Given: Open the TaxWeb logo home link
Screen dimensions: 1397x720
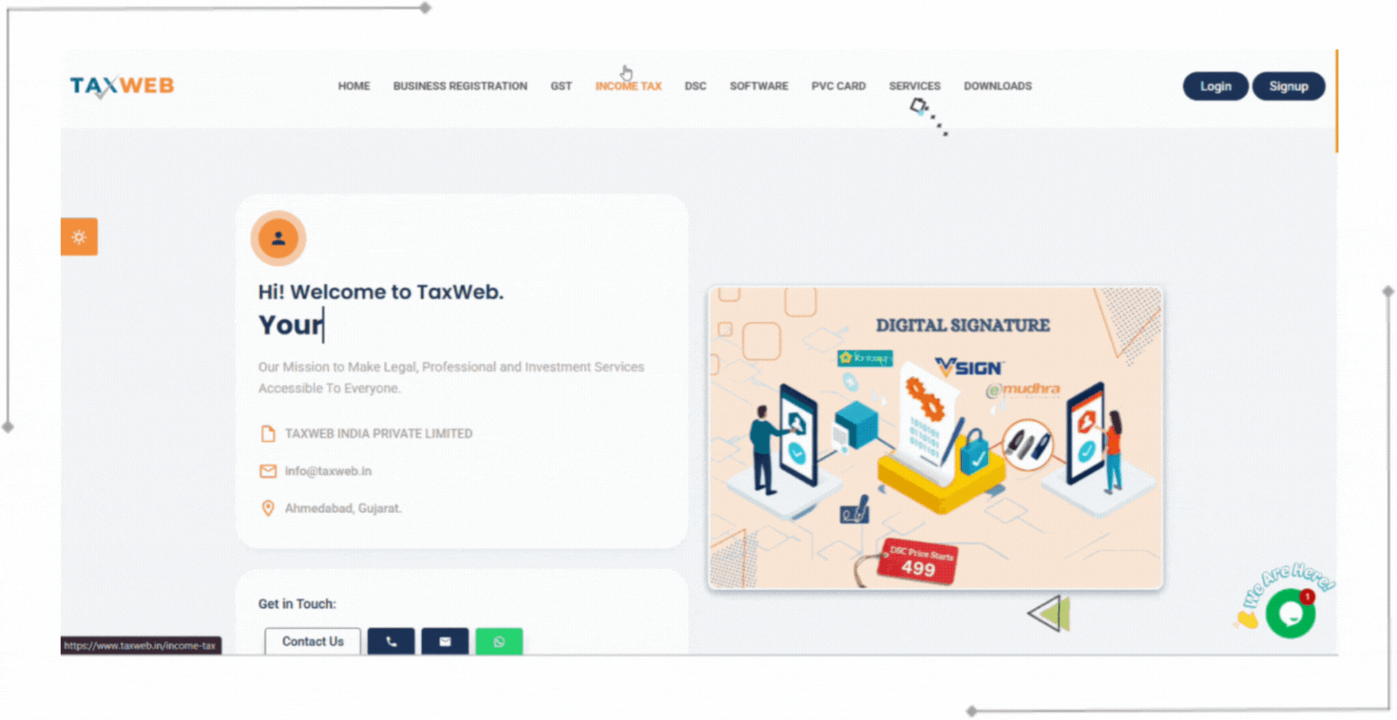Looking at the screenshot, I should [122, 86].
